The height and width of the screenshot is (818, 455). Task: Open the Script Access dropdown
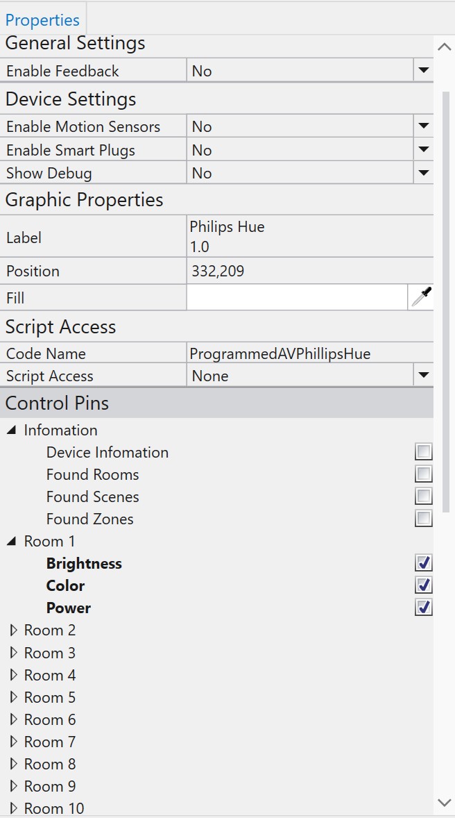point(423,375)
